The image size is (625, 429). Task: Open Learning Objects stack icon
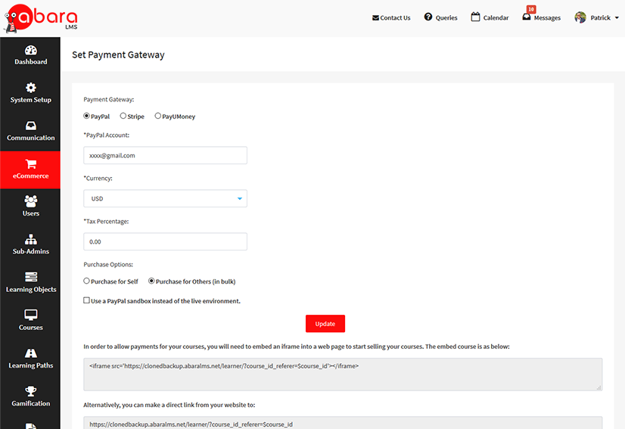[31, 277]
